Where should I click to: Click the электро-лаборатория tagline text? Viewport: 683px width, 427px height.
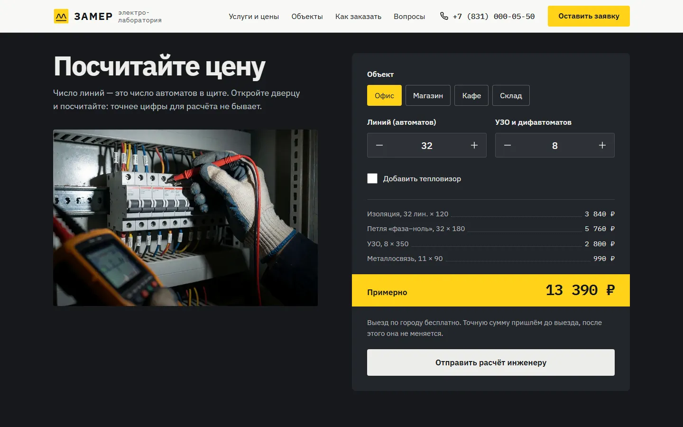click(140, 17)
